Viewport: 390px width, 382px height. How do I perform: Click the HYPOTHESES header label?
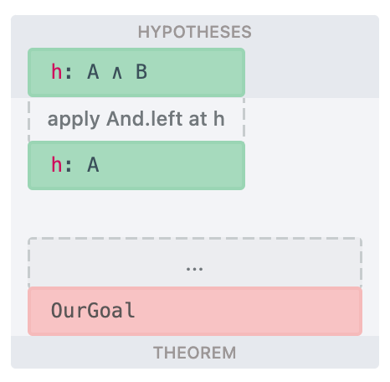tap(195, 32)
